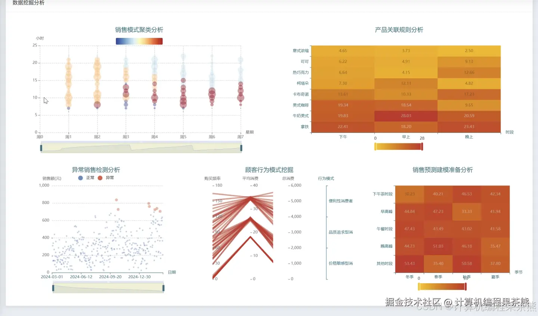Click the 销售预测建模准备分析 chart title
The width and height of the screenshot is (538, 316).
443,170
